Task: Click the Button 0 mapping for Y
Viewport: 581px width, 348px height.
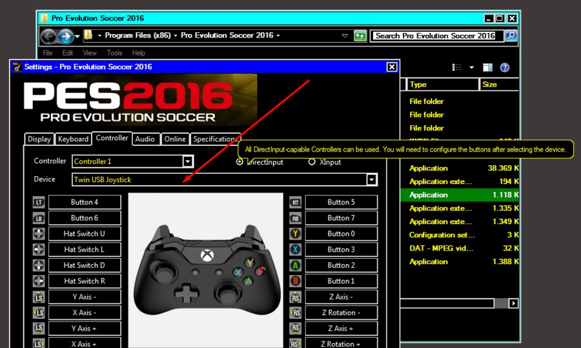Action: pyautogui.click(x=341, y=234)
